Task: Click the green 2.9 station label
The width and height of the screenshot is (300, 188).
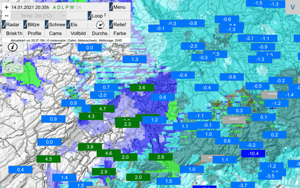Action: point(104,172)
